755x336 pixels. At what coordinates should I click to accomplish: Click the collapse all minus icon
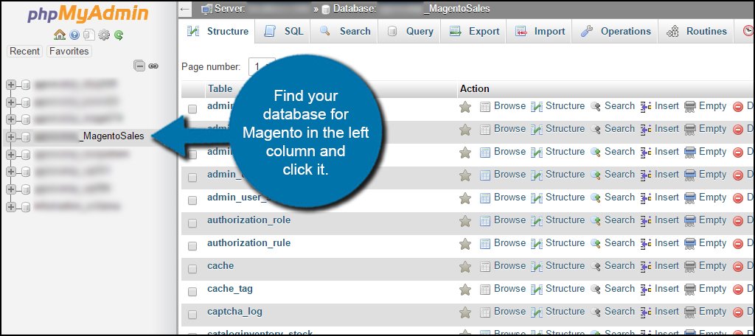(139, 66)
